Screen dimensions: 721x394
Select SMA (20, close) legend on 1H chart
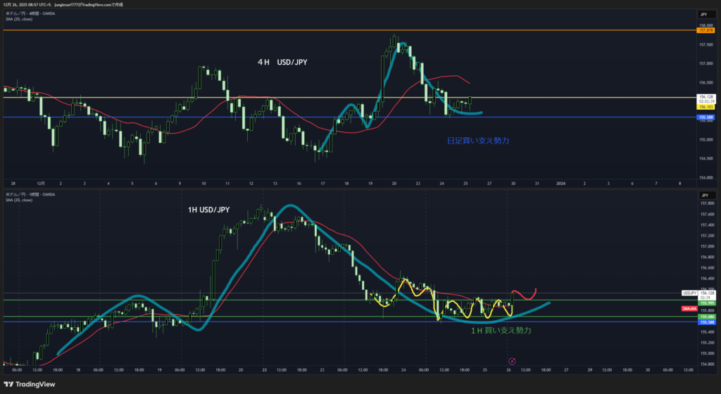19,199
